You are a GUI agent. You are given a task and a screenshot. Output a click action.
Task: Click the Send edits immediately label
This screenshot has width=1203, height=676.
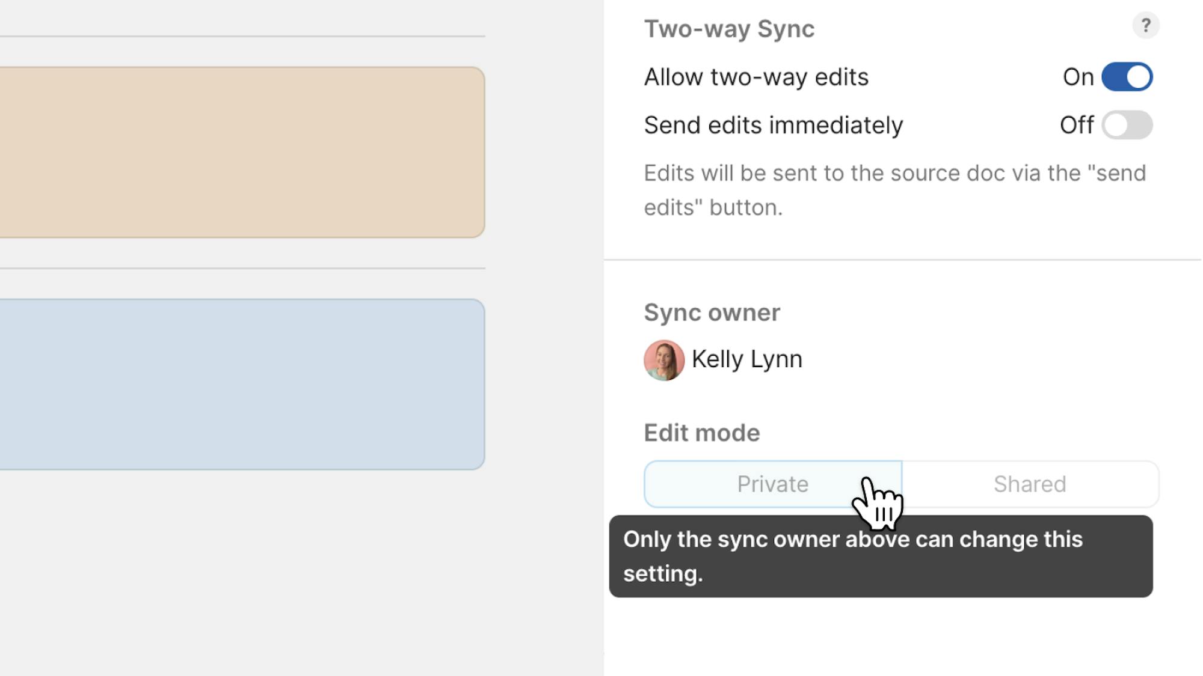(x=773, y=126)
